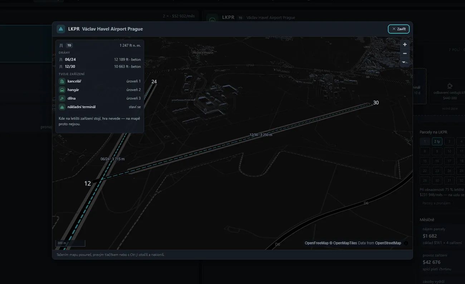
Task: Close the map dialog with Zavřít
Action: click(x=398, y=29)
